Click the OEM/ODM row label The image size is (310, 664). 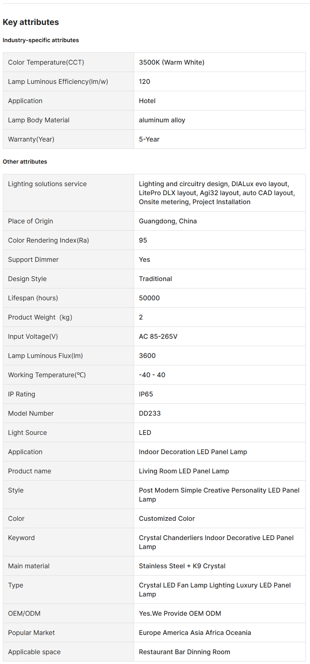[24, 613]
